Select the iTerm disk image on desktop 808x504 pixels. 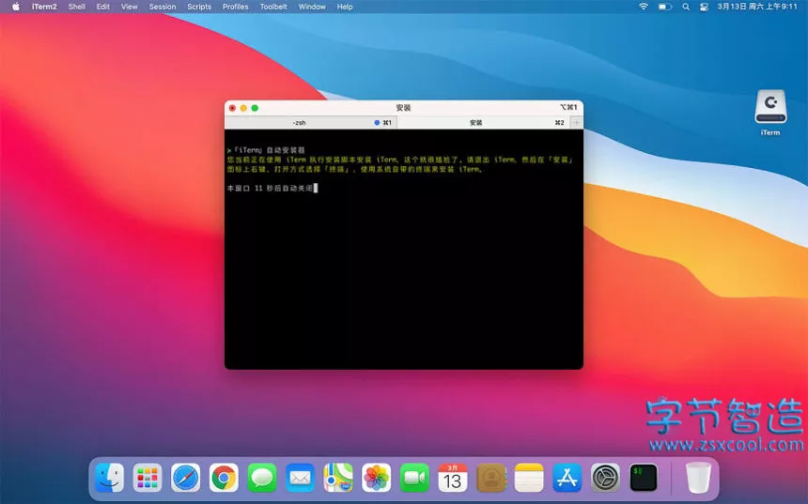770,113
